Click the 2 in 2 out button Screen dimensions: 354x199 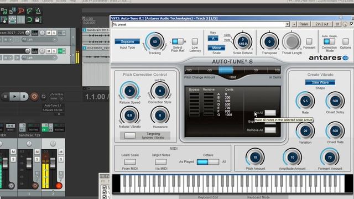pyautogui.click(x=322, y=24)
